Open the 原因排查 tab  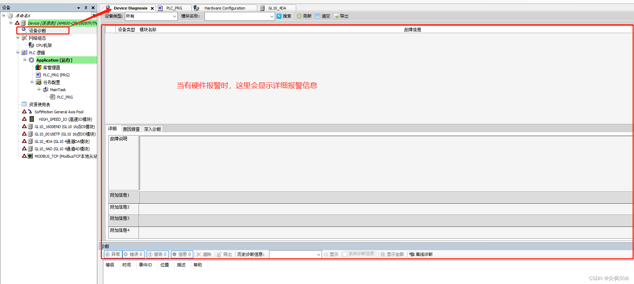(131, 129)
